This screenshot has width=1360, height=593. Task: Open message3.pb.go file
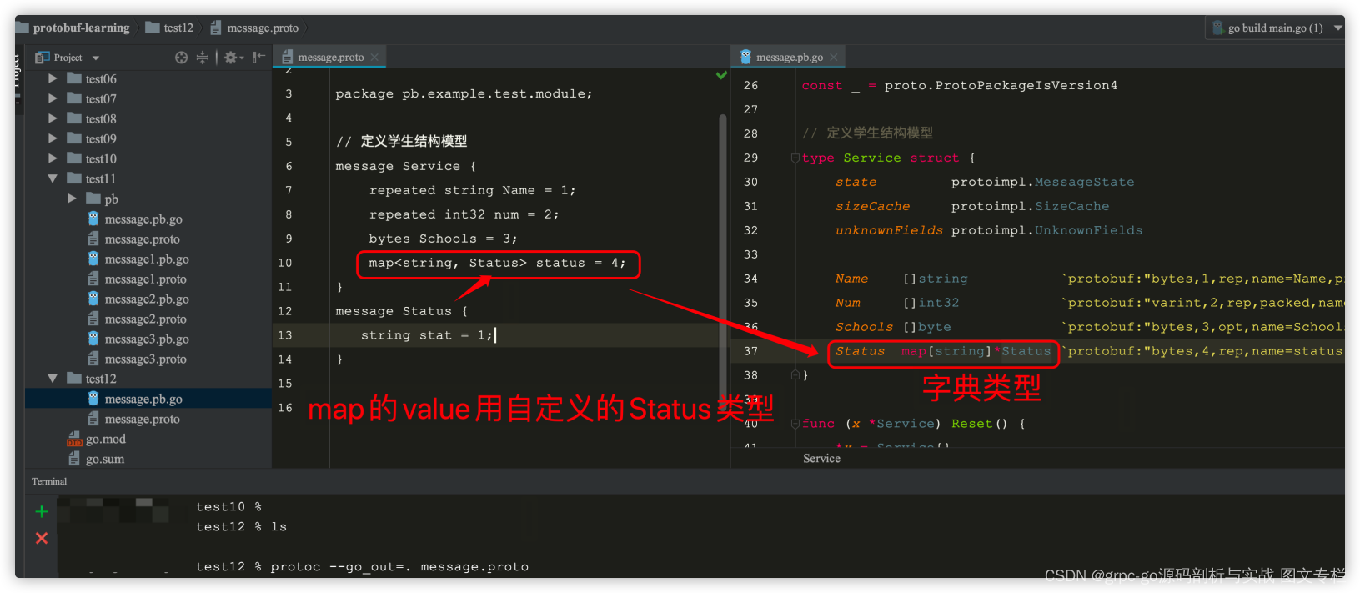tap(147, 339)
